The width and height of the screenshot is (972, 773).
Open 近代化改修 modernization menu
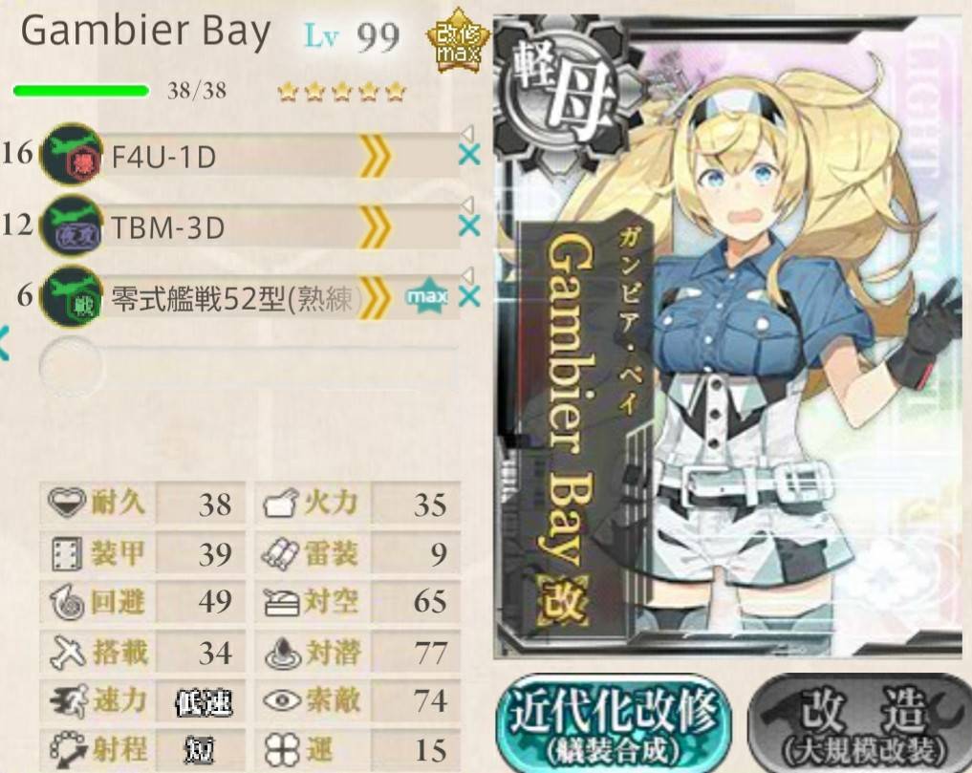[615, 723]
